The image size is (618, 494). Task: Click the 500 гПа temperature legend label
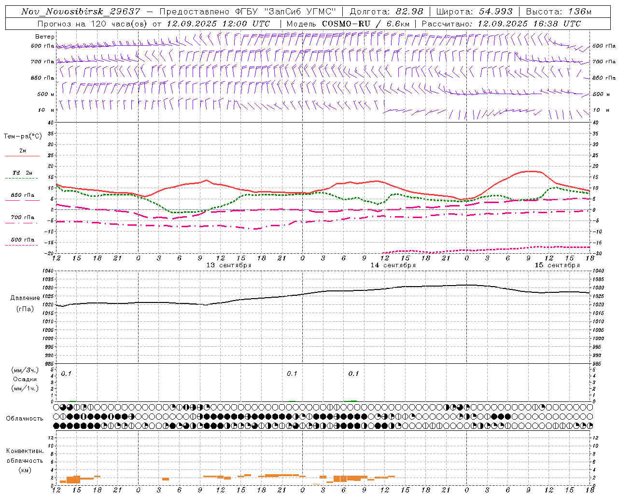23,240
